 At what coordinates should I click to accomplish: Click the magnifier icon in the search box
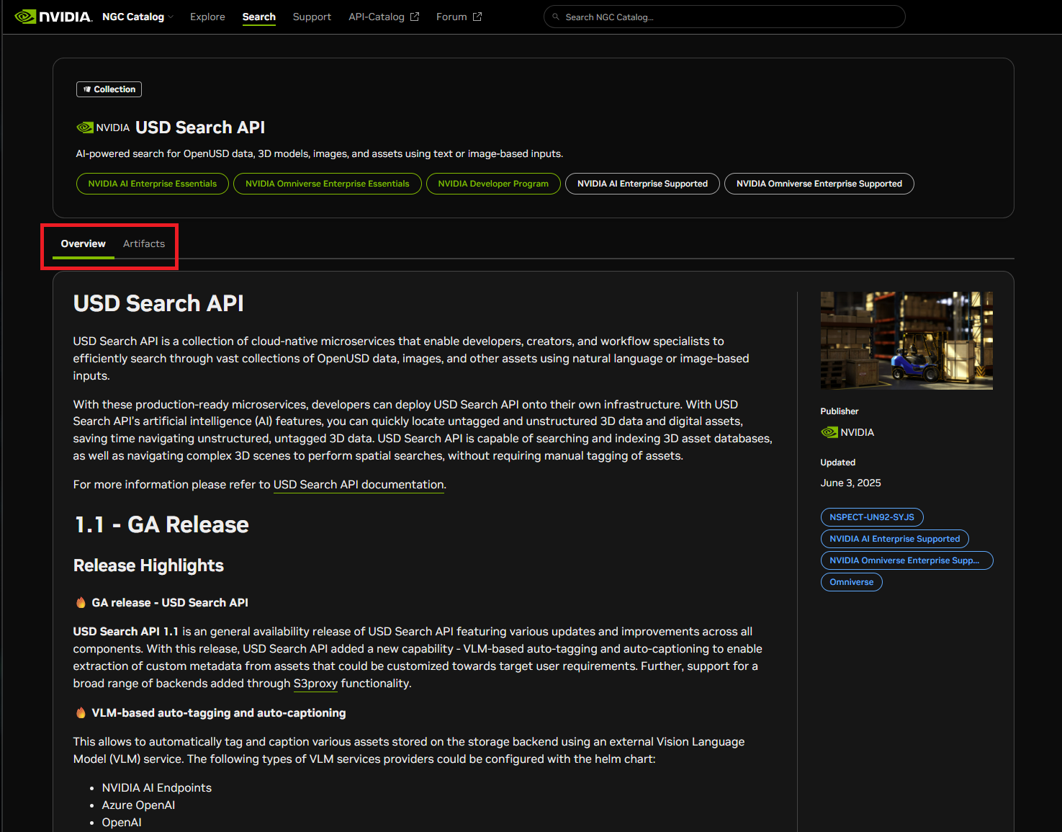pos(556,17)
